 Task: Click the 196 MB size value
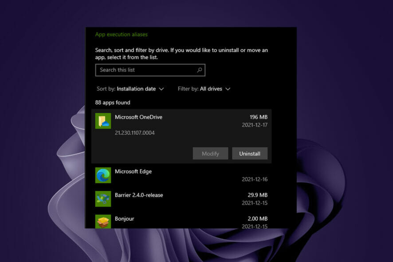pos(259,117)
